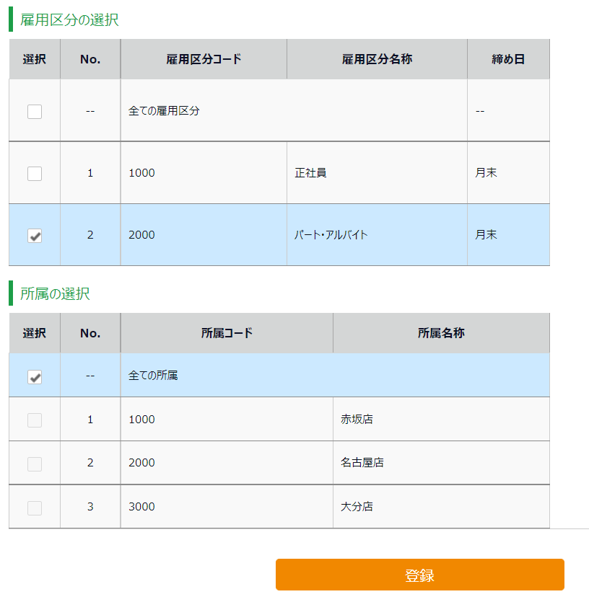
Task: Click the 所属コード column header
Action: point(227,333)
